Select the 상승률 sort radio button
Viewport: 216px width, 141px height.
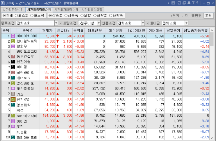(x=50, y=16)
